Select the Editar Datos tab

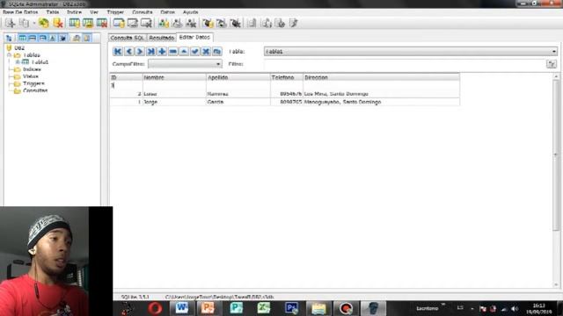pos(194,37)
